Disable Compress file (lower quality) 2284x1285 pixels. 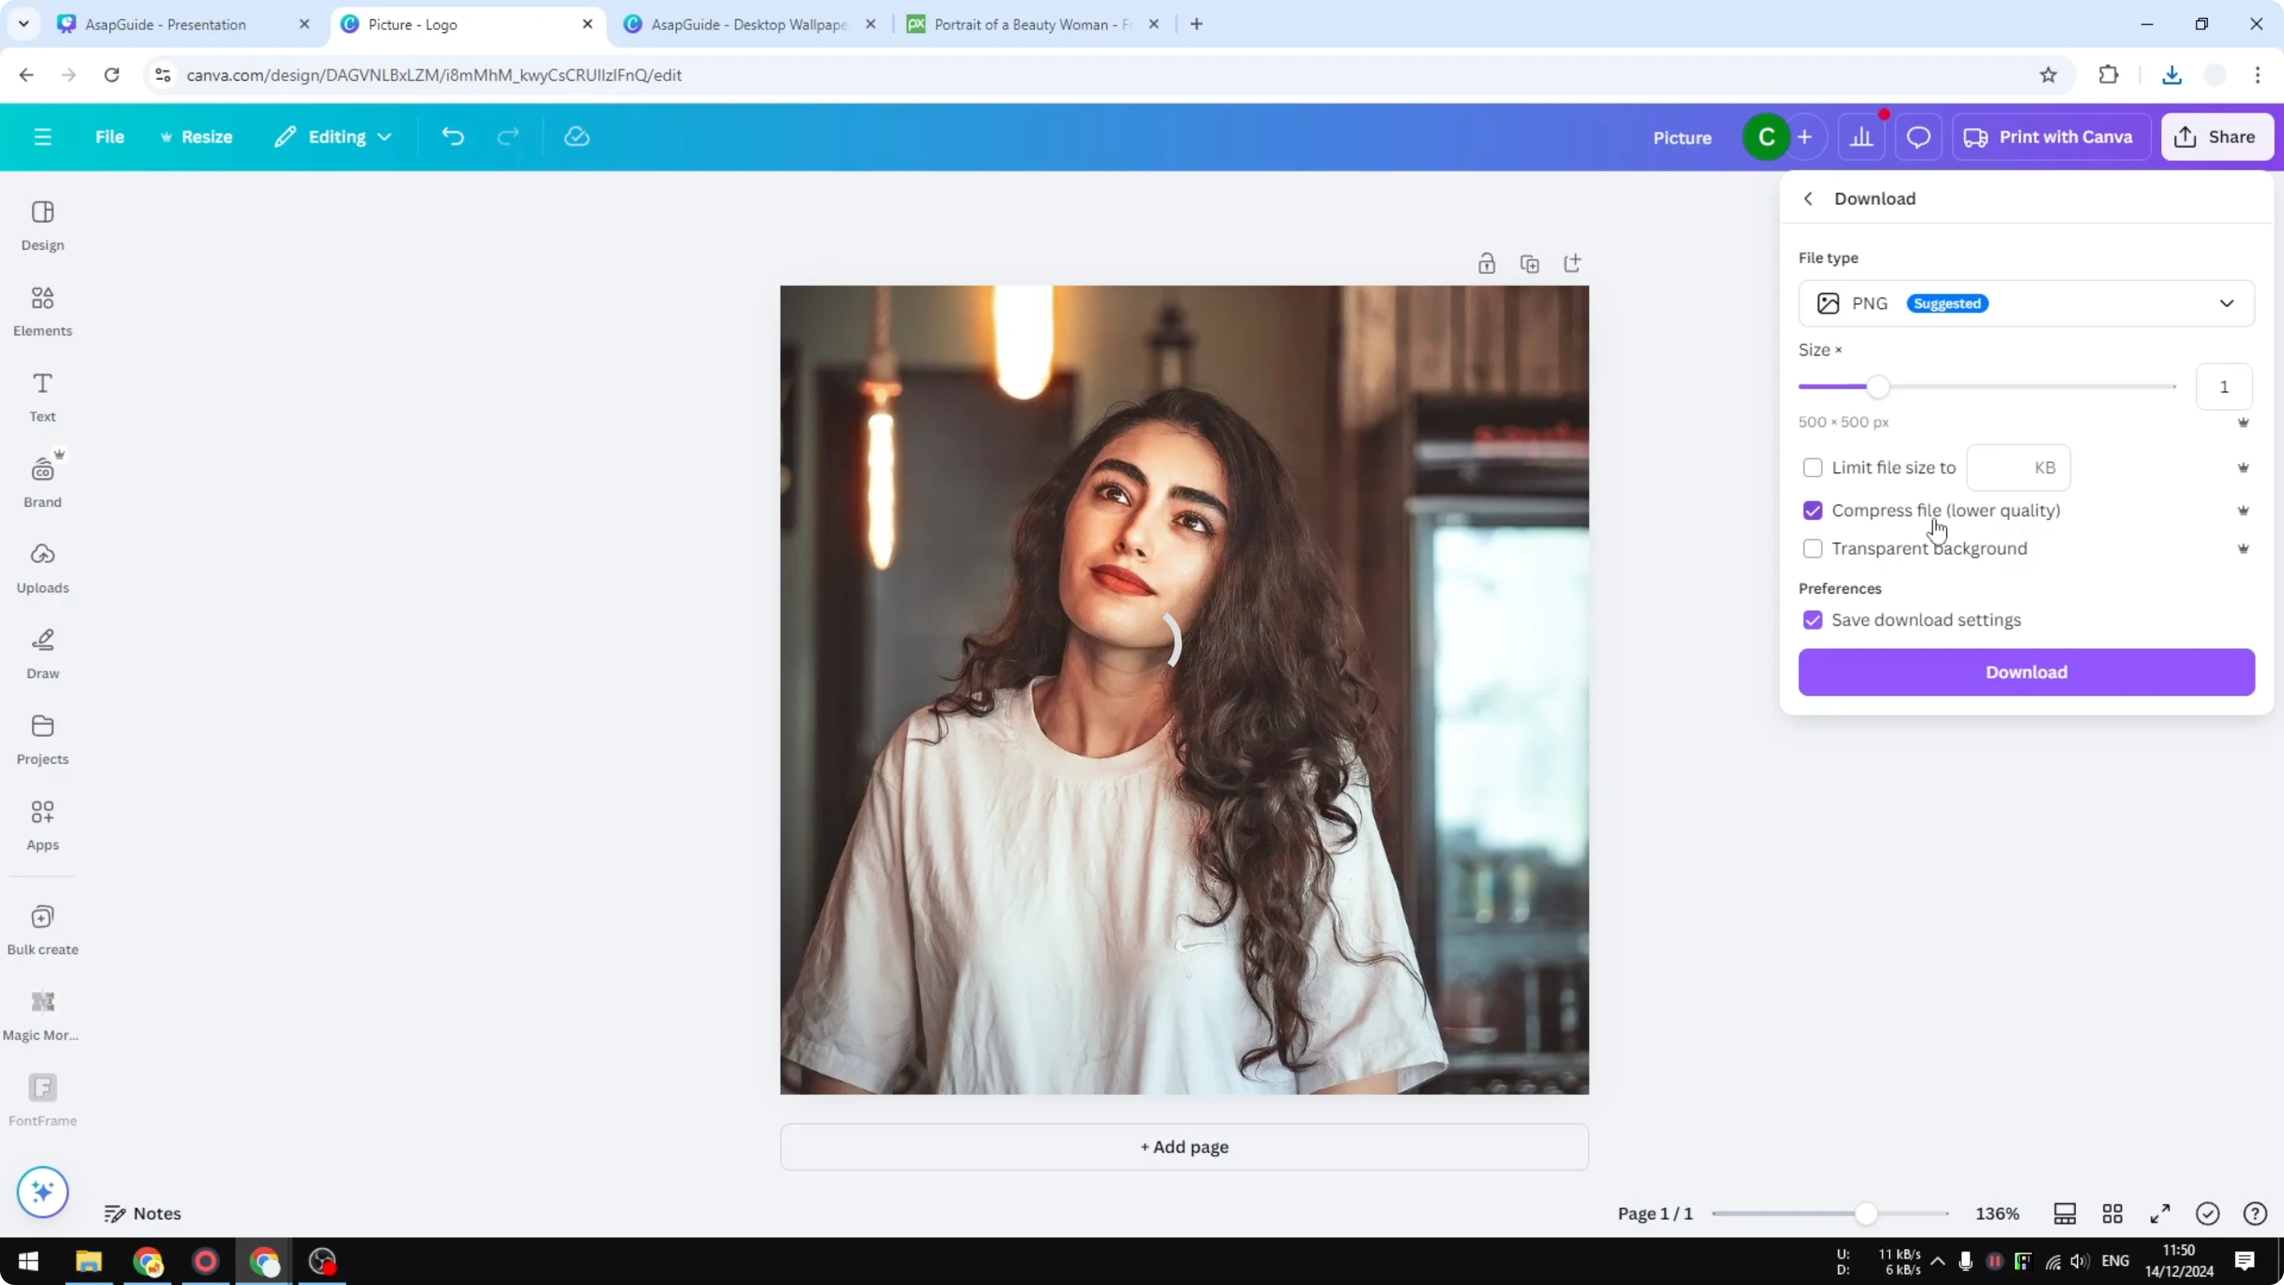click(1812, 511)
